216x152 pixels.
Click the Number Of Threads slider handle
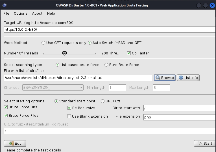coord(64,53)
